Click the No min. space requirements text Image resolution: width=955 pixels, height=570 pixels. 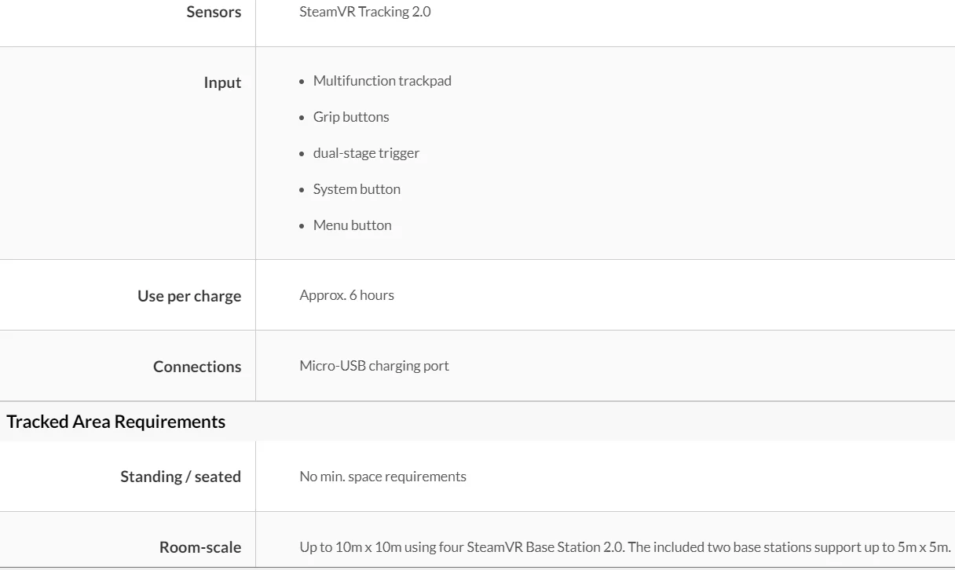point(382,477)
